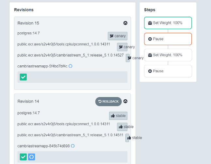Click the canary badge next to postgres:14.7
The height and width of the screenshot is (164, 211).
(118, 36)
